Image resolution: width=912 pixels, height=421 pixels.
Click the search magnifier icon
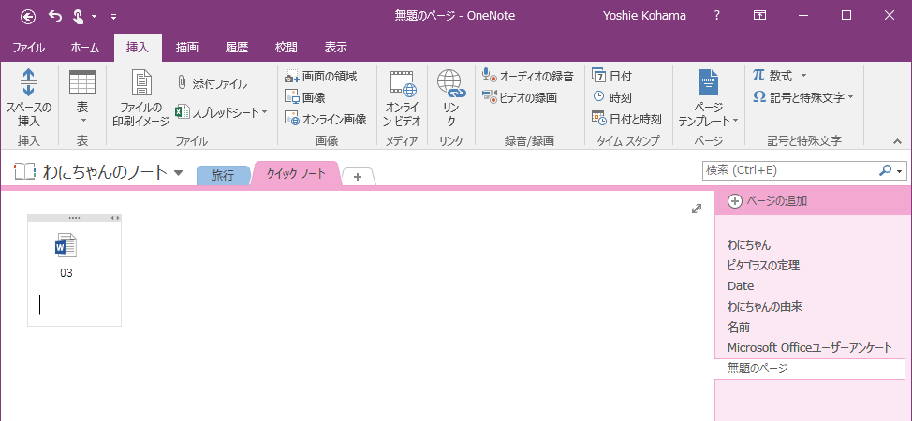885,170
